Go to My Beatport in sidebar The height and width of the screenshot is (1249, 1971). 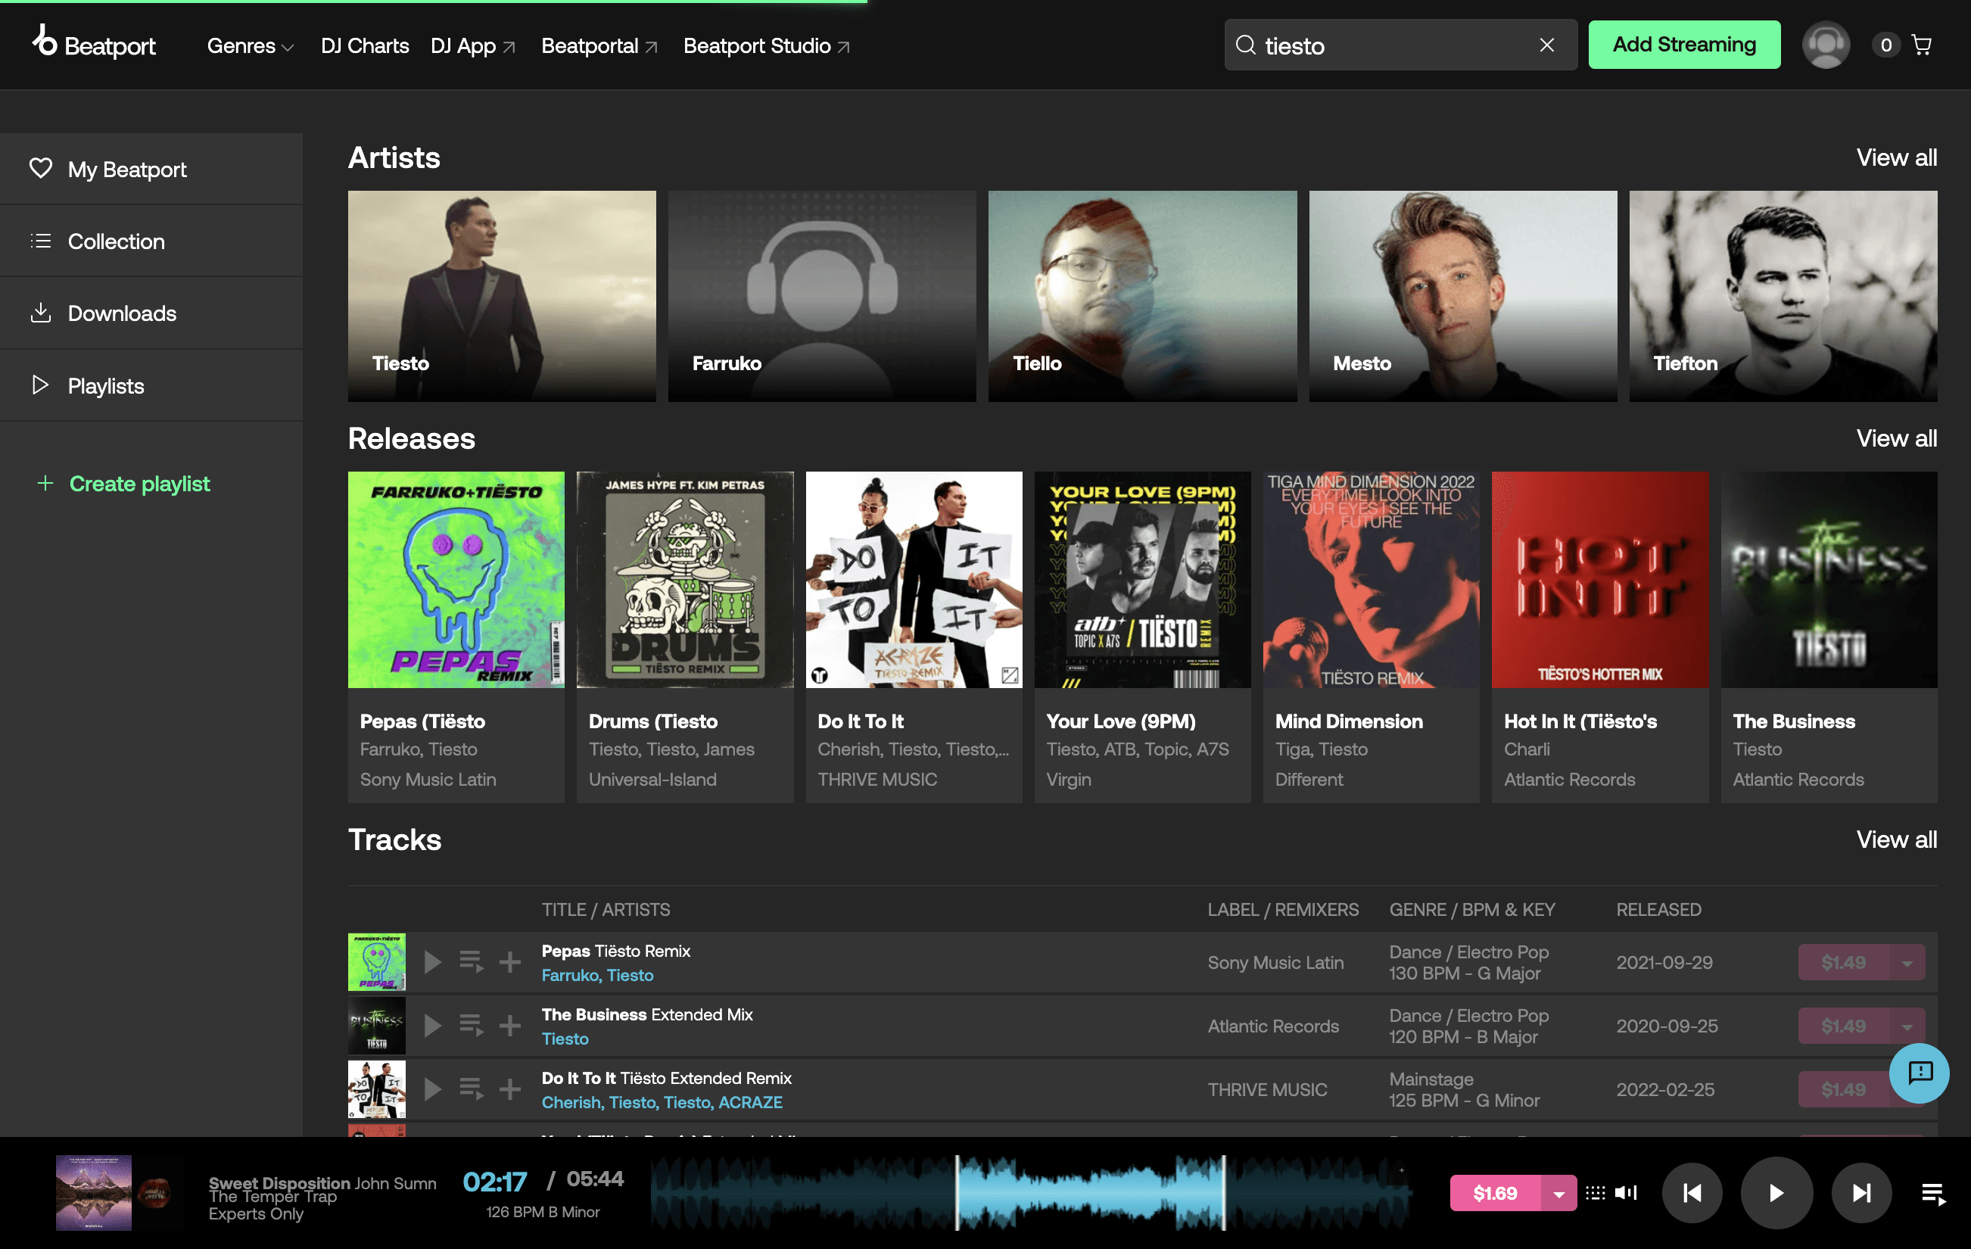[x=151, y=169]
